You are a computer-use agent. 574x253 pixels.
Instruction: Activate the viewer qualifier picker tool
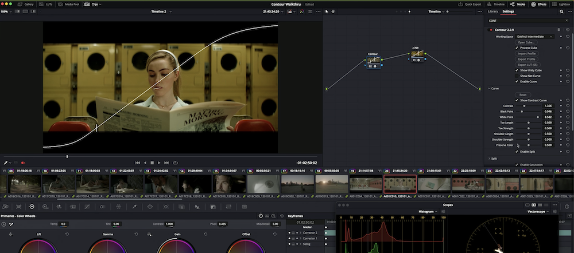pyautogui.click(x=6, y=163)
